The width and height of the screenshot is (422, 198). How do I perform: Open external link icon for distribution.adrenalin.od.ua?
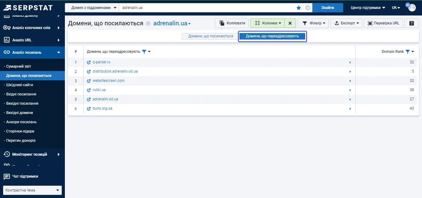pyautogui.click(x=89, y=72)
